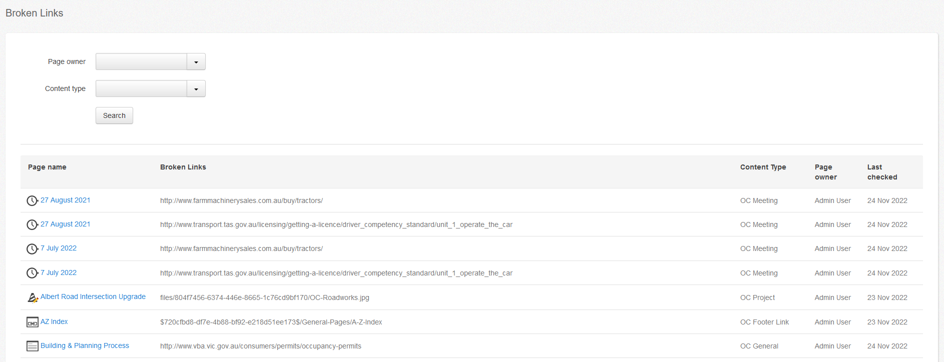Screen dimensions: 944x362
Task: Open the Building & Planning Process link
Action: (x=85, y=345)
